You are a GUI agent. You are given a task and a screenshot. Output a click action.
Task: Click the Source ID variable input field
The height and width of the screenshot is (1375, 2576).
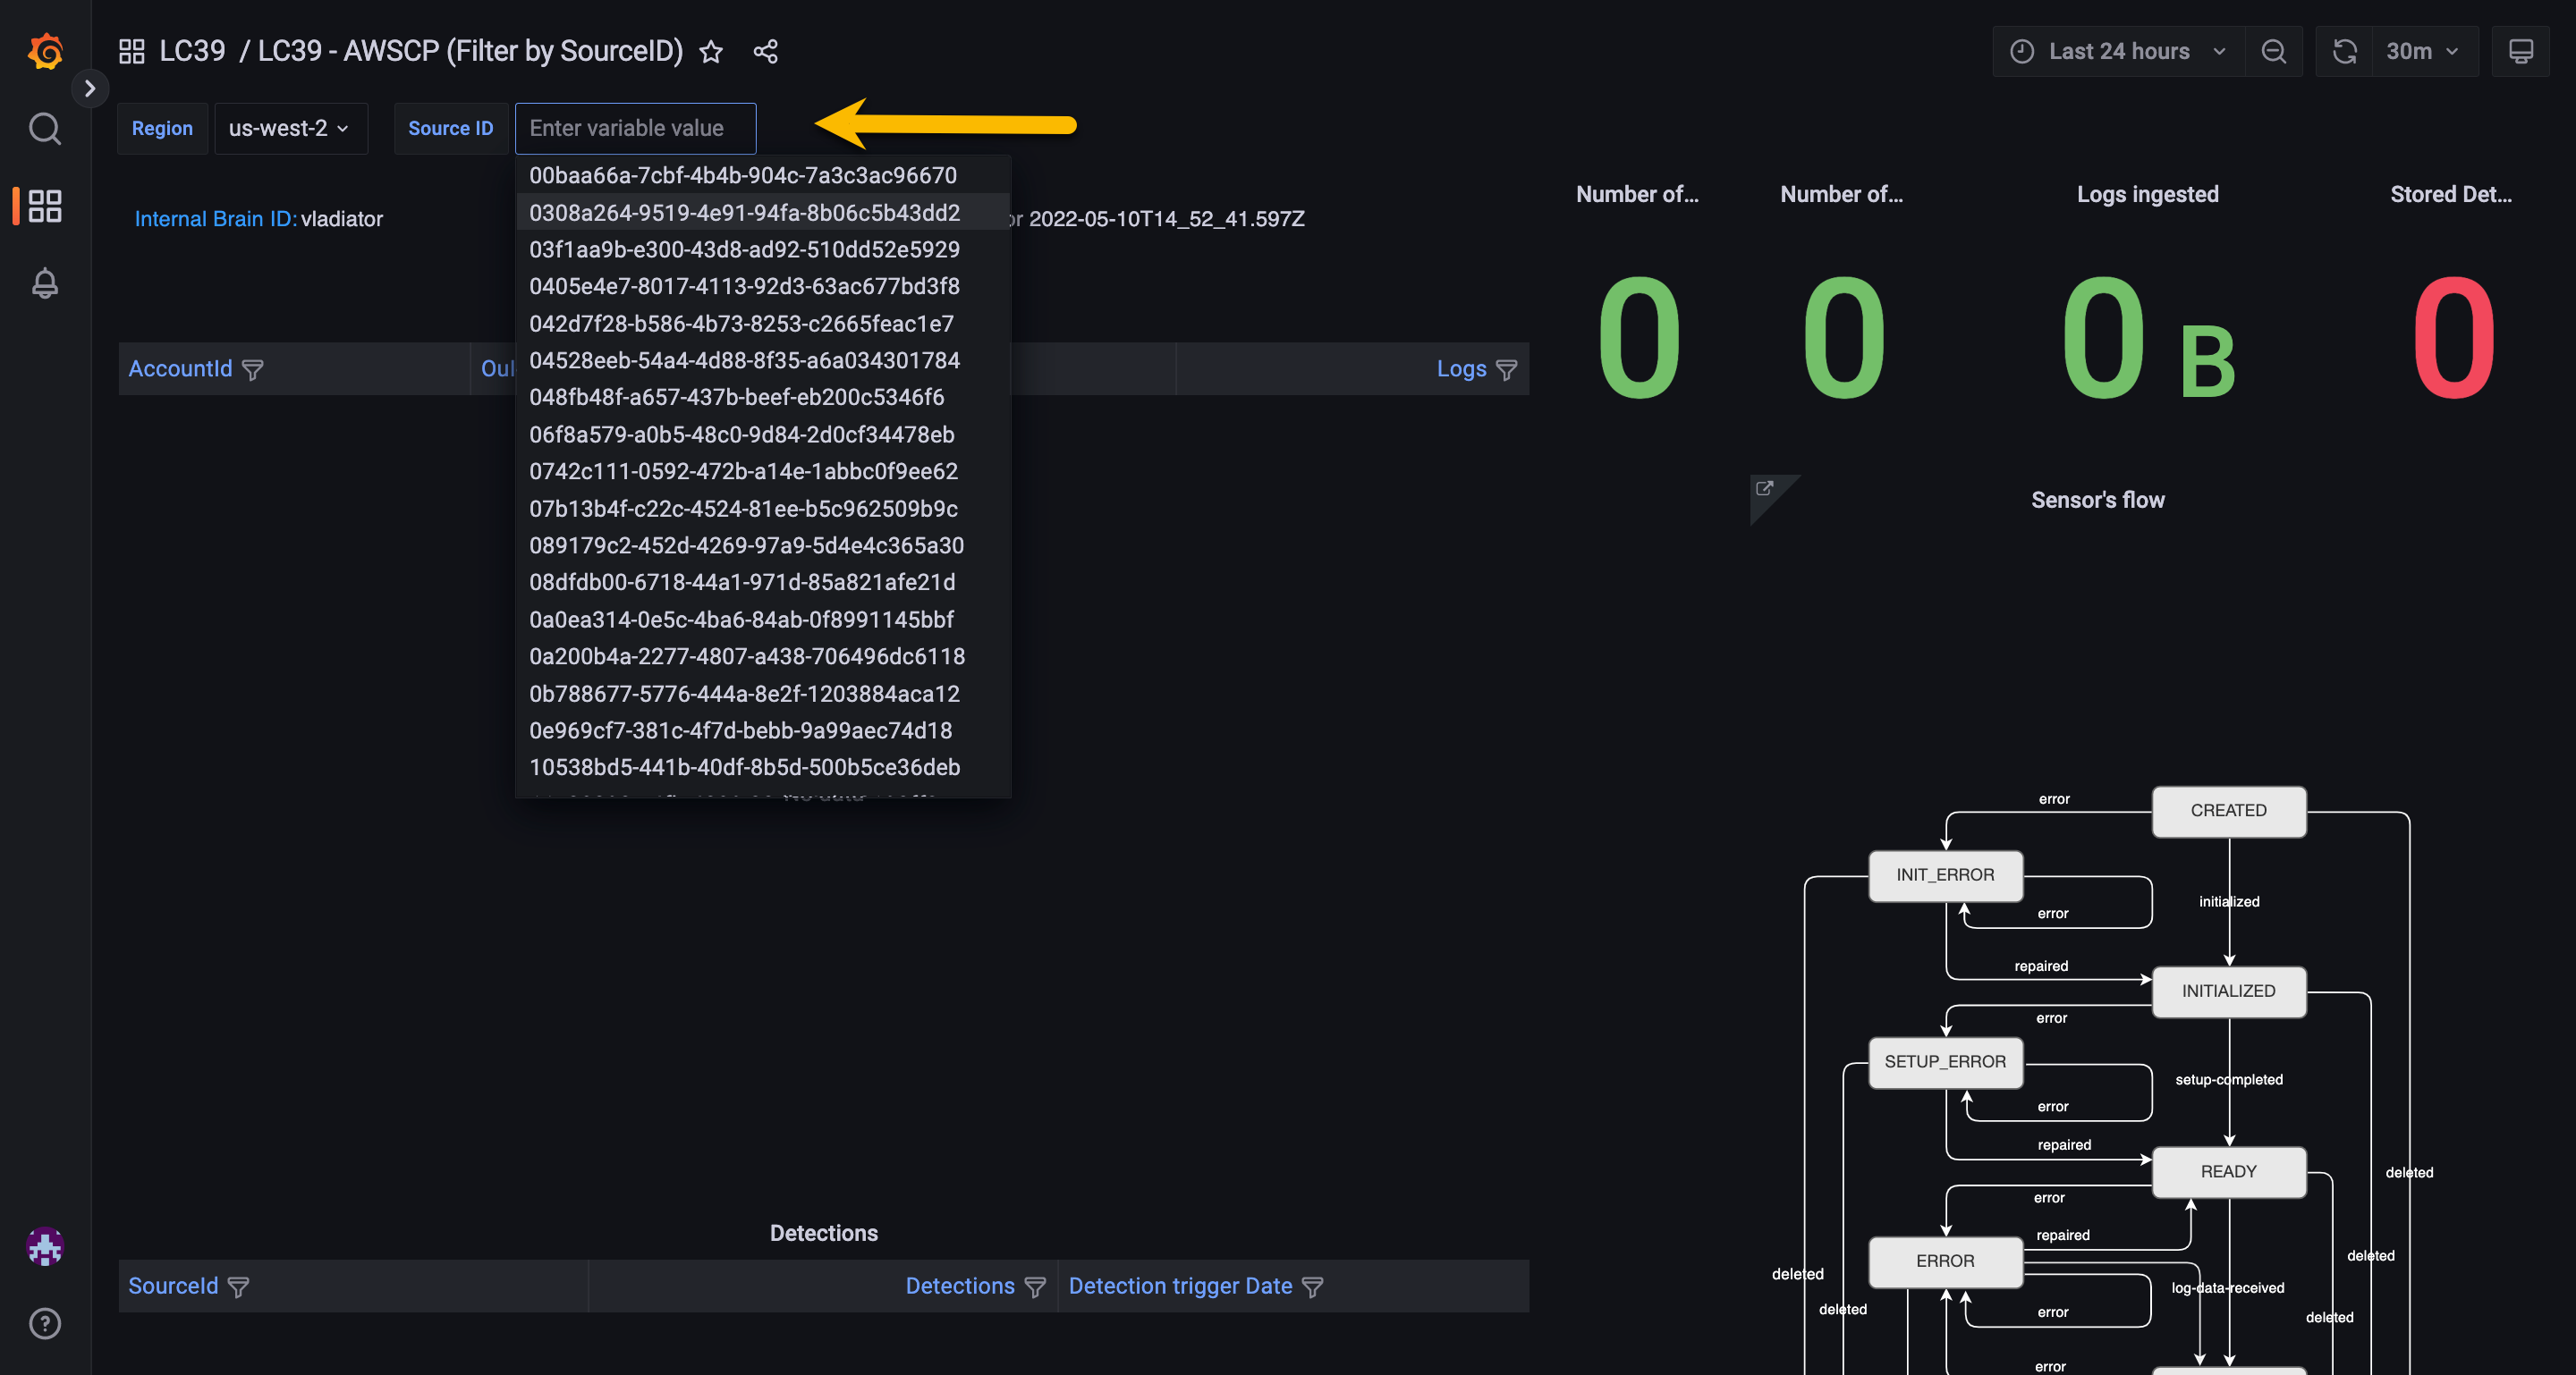tap(635, 128)
